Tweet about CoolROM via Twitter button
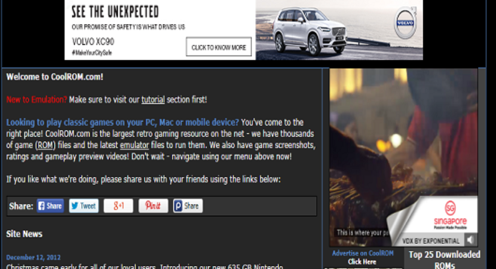 point(84,206)
